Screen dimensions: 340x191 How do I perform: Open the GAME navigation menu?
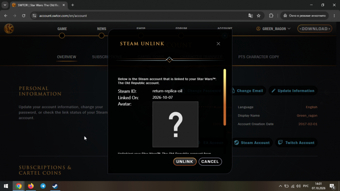[62, 29]
